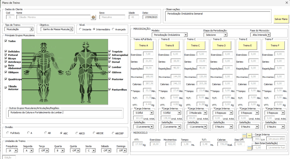This screenshot has height=159, width=290.
Task: Toggle the Oblíquos checkbox
Action: click(6, 72)
